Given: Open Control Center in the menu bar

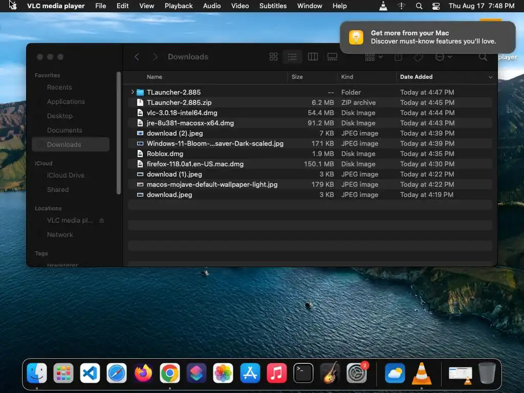Looking at the screenshot, I should tap(436, 6).
